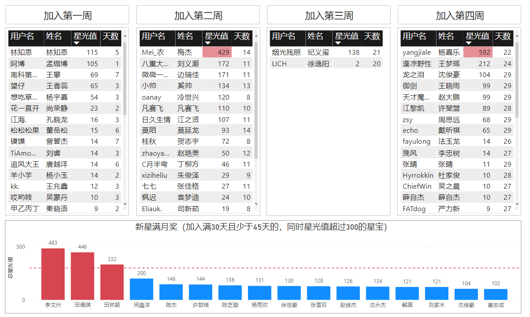Click username oanay in second-week table
The width and height of the screenshot is (530, 317).
coord(151,97)
